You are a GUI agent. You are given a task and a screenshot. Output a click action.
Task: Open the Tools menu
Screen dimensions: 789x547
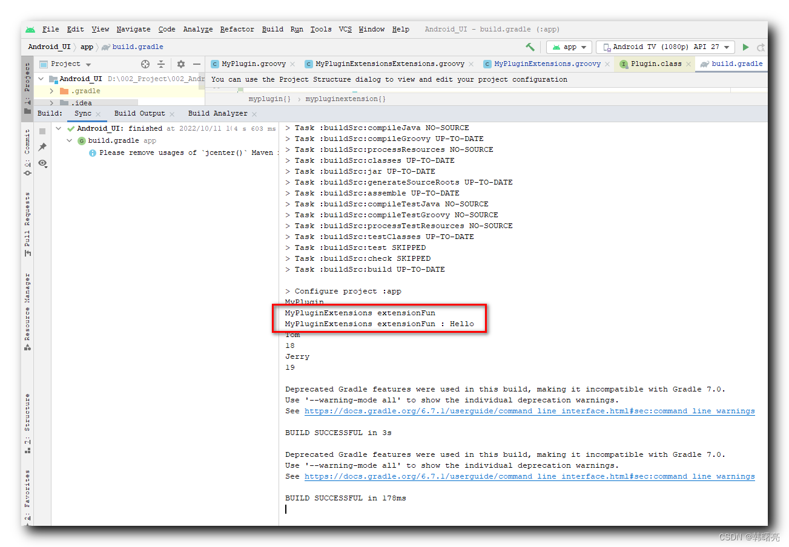tap(321, 29)
